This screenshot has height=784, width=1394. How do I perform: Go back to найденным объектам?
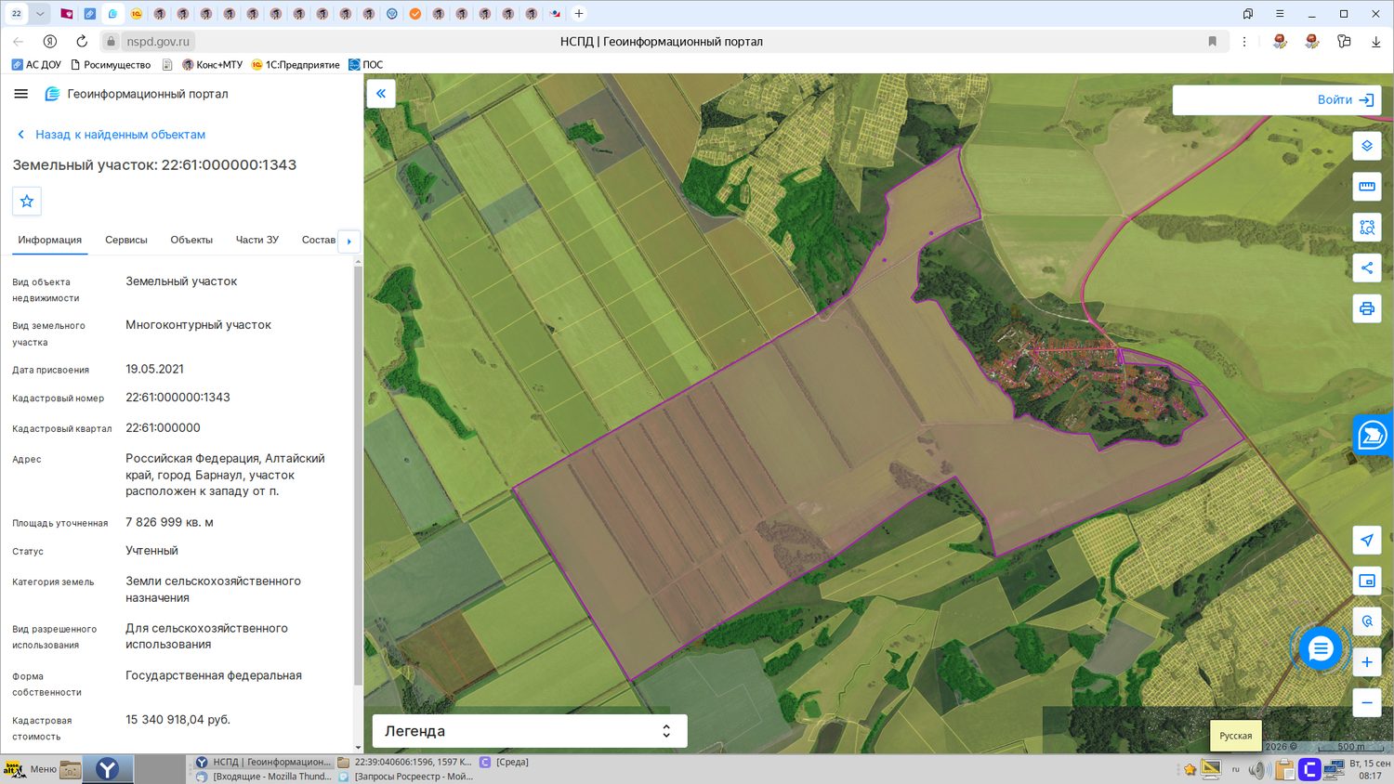112,135
